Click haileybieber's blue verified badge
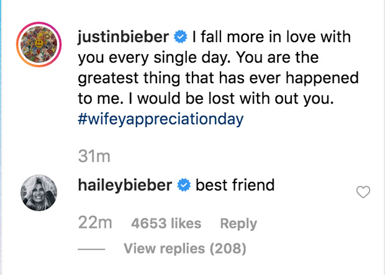This screenshot has width=385, height=275. click(183, 186)
